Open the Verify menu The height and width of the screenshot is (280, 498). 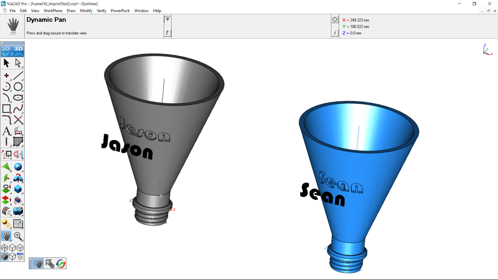tap(101, 10)
